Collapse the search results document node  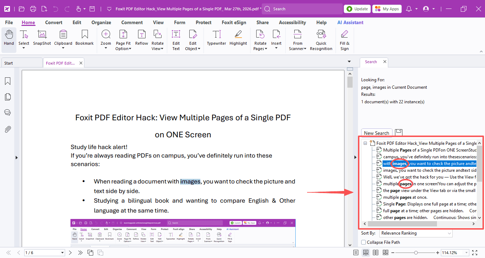(365, 143)
